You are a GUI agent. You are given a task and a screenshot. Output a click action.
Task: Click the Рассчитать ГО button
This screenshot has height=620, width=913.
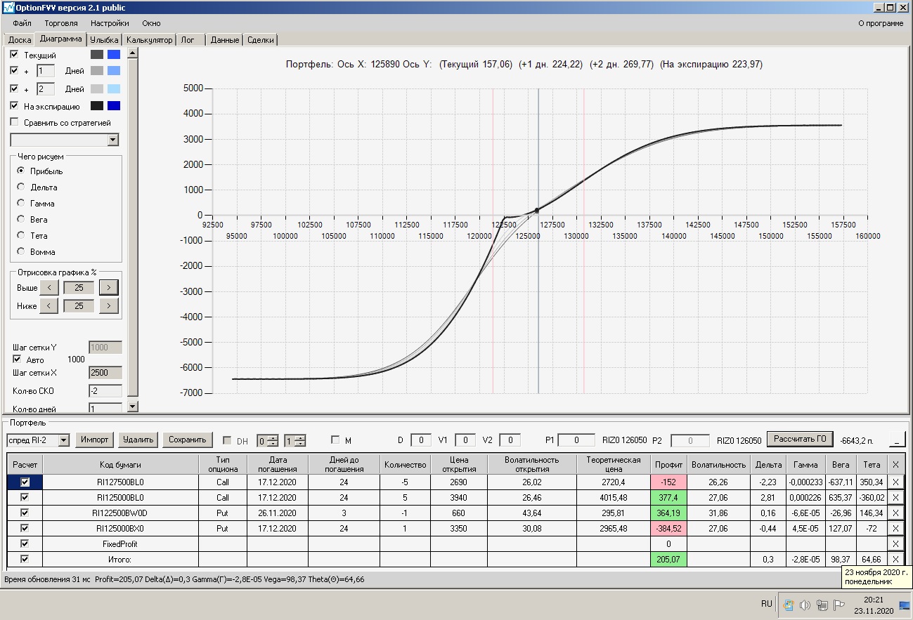click(x=800, y=439)
